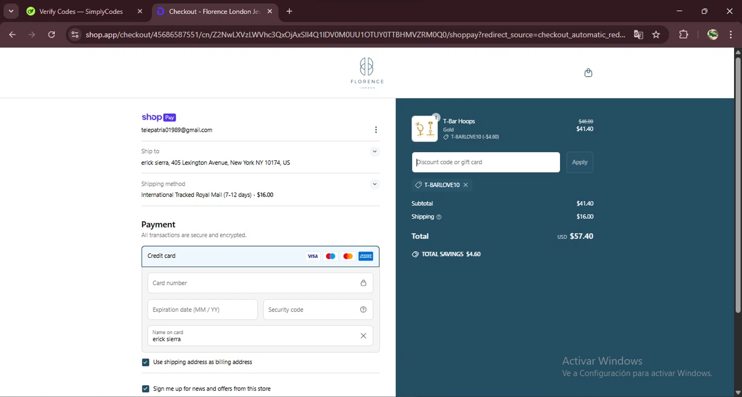Clear the Name on card field with X

click(x=363, y=336)
